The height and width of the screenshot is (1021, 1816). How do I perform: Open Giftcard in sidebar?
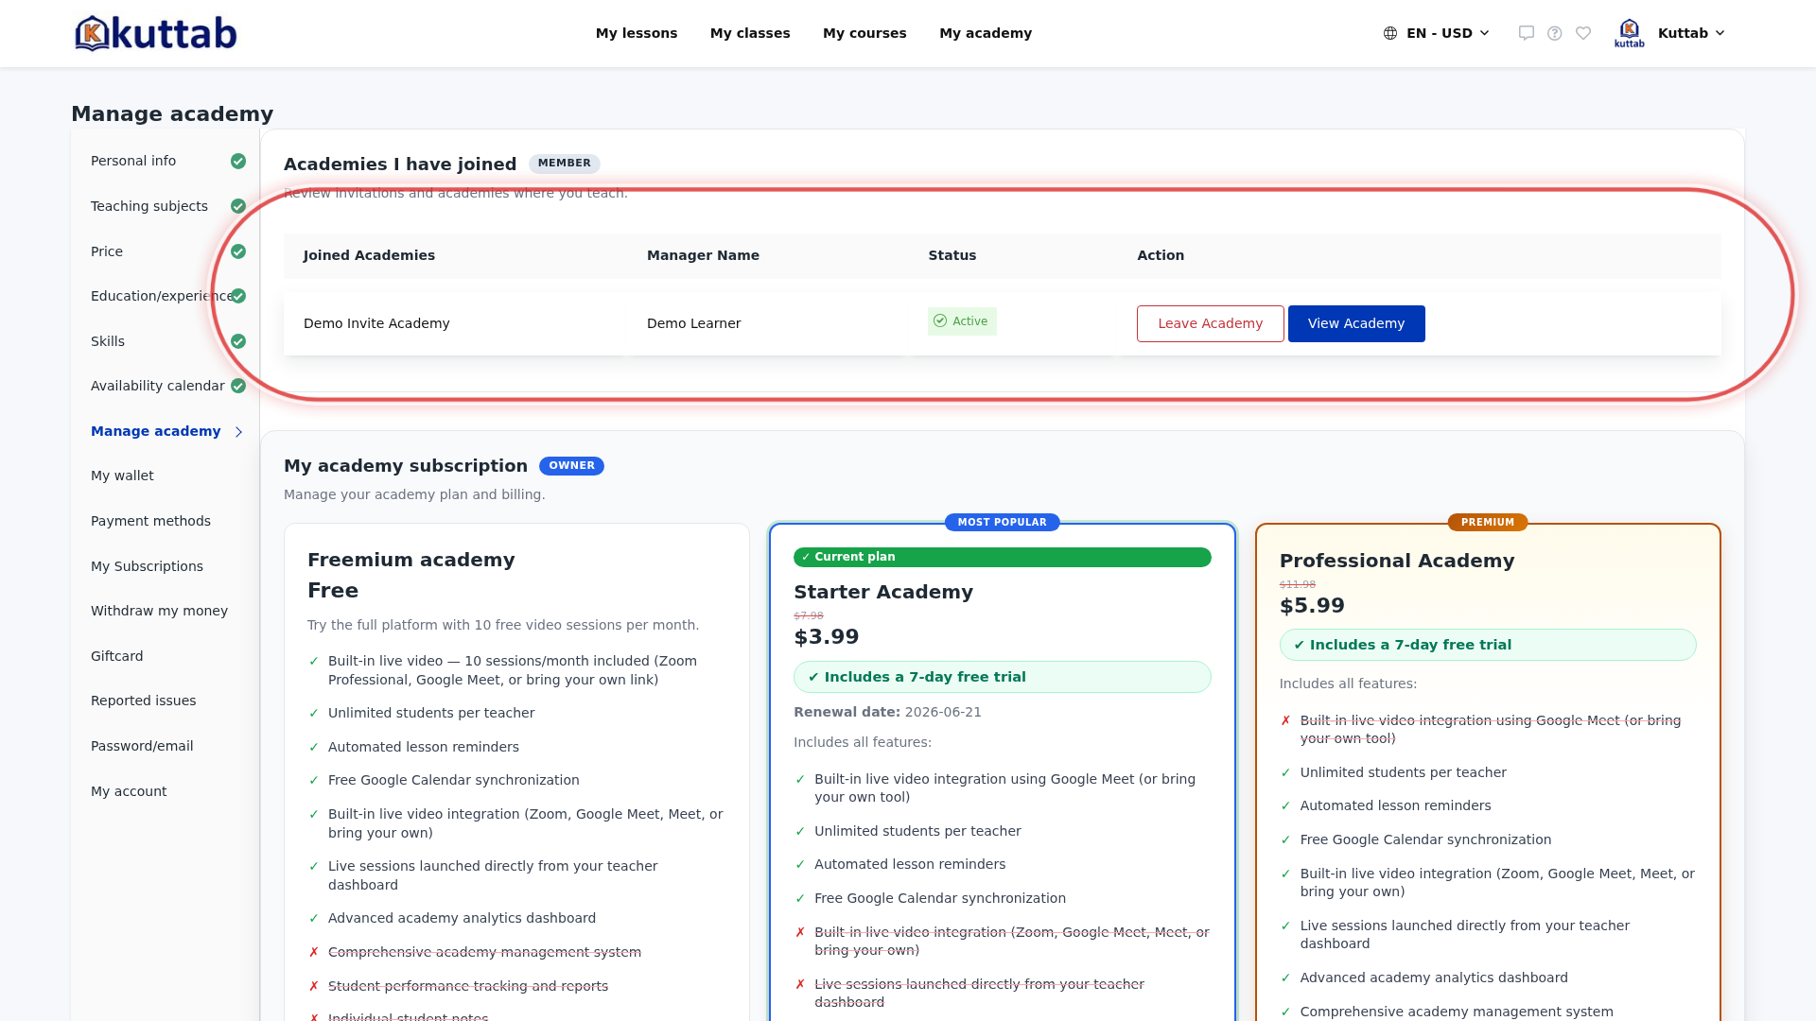pyautogui.click(x=117, y=656)
